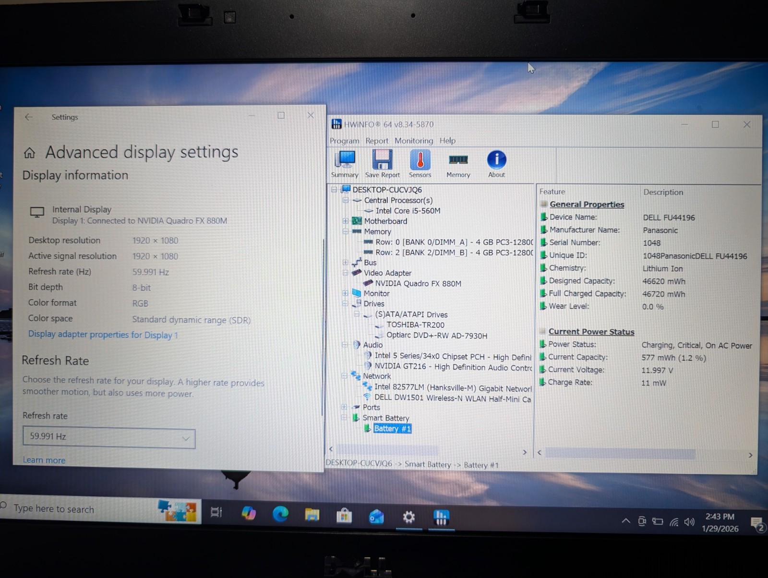The image size is (768, 578).
Task: Open Task View from the taskbar
Action: pos(216,513)
